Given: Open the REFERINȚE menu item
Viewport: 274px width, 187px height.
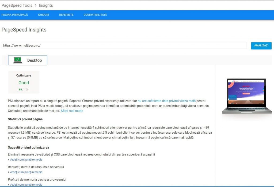Looking at the screenshot, I should [x=66, y=15].
